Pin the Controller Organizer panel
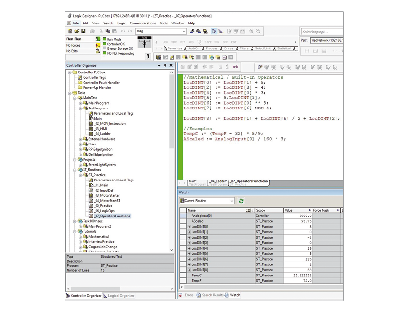Screen dimensions: 408x312 pos(165,65)
